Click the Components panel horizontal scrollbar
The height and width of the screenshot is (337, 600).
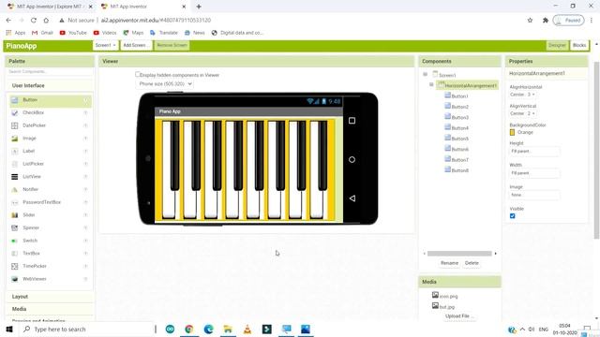tap(459, 254)
